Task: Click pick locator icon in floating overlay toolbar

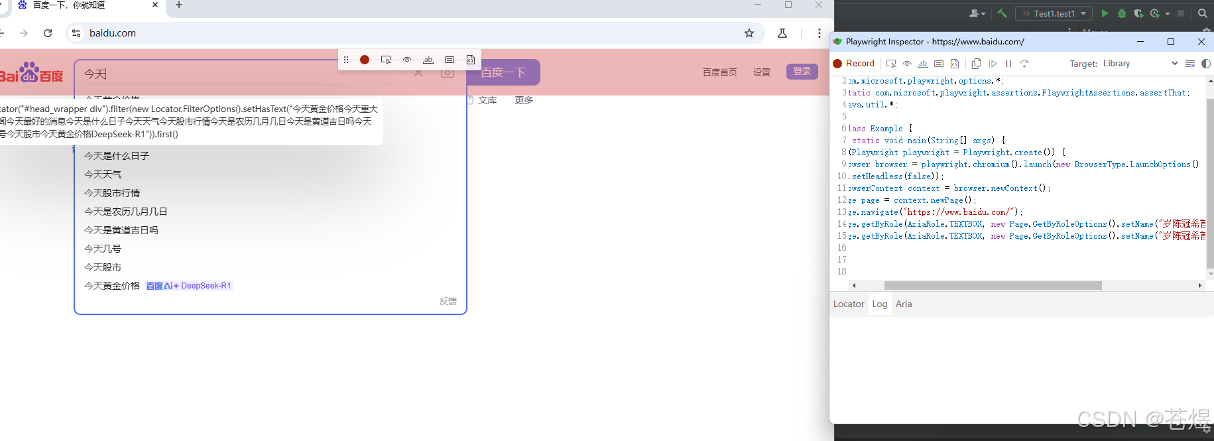Action: pos(386,60)
